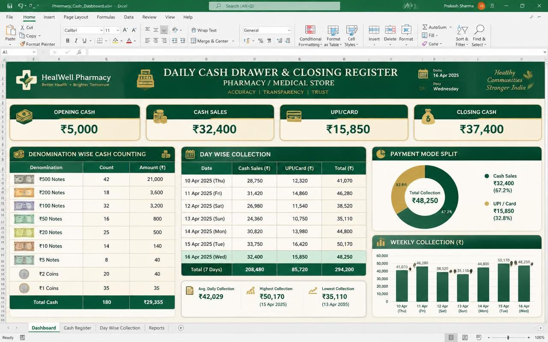Switch to the Data tab
Image resolution: width=548 pixels, height=342 pixels.
point(128,17)
